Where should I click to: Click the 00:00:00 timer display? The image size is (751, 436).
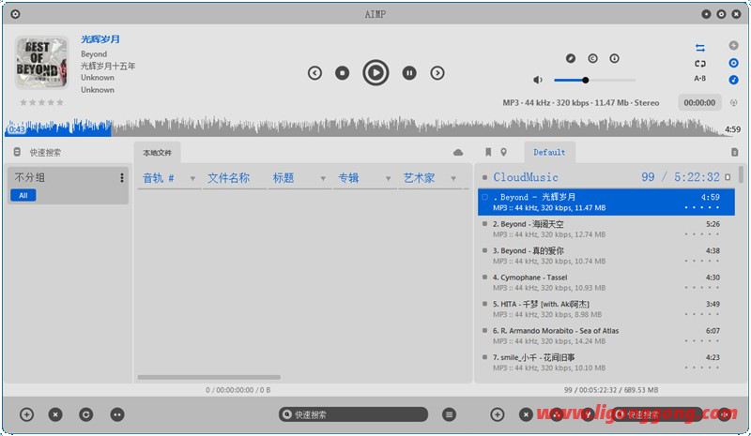coord(699,103)
